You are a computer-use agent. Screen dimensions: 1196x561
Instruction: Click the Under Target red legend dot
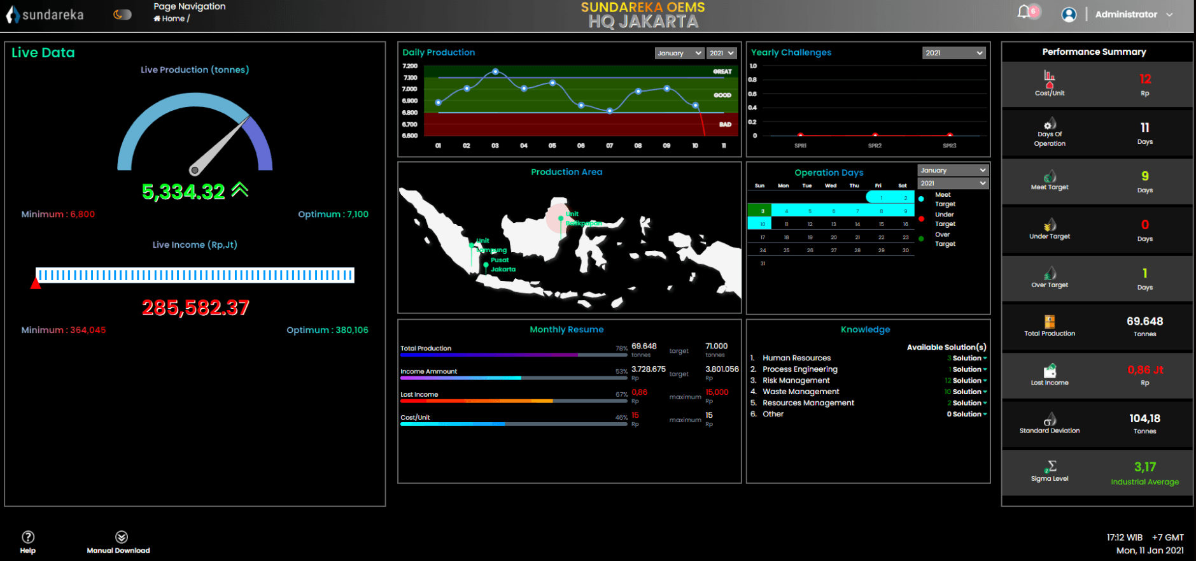tap(921, 219)
